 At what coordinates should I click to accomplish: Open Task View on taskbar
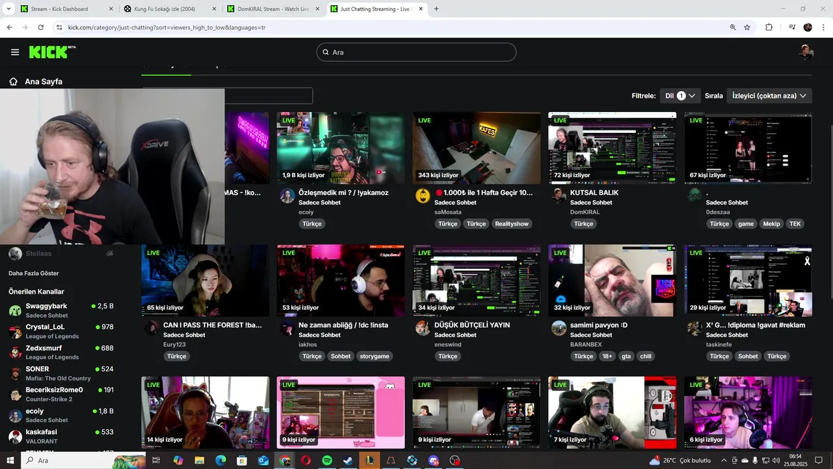pyautogui.click(x=156, y=461)
